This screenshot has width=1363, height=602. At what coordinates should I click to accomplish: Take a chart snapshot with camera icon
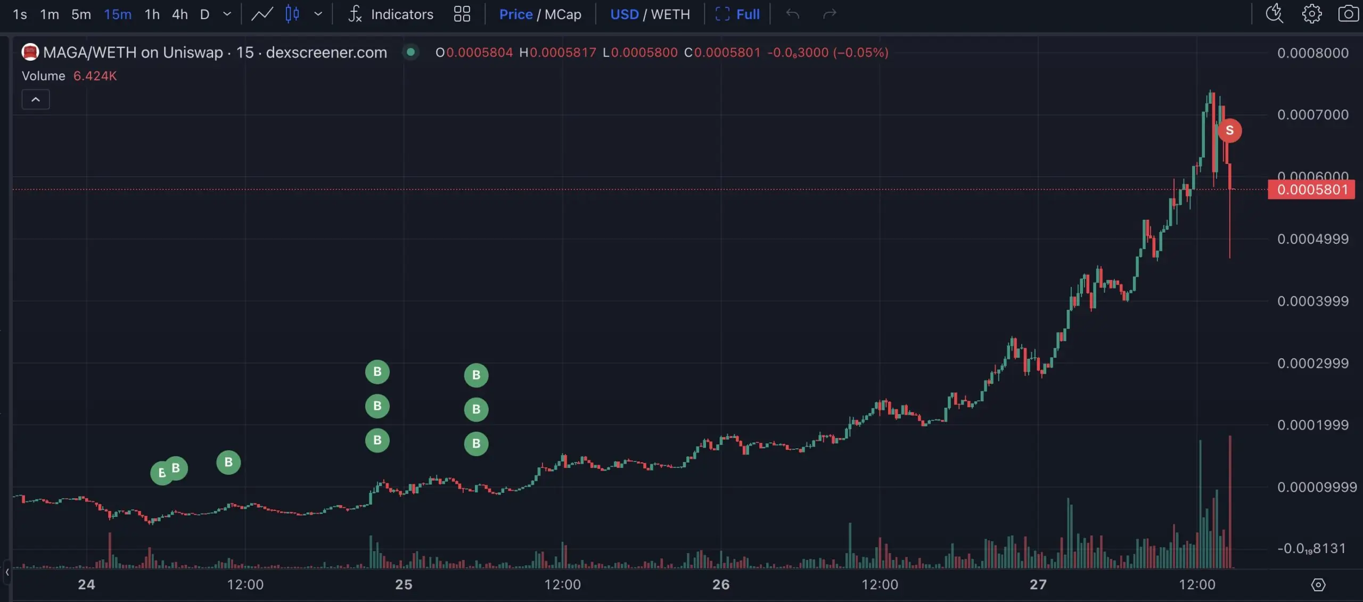1348,14
